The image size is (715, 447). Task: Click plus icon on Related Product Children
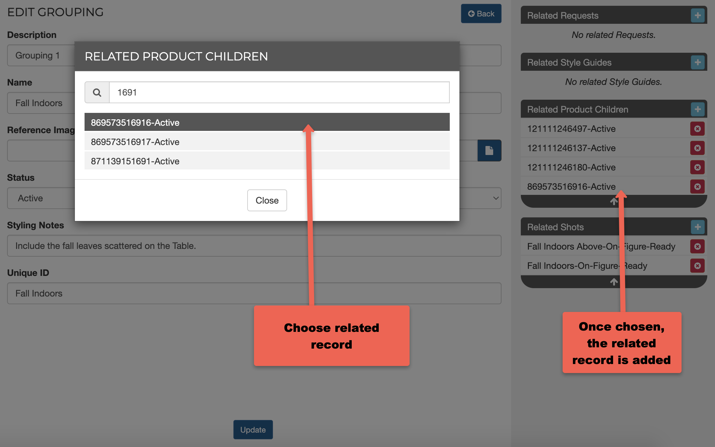tap(697, 109)
